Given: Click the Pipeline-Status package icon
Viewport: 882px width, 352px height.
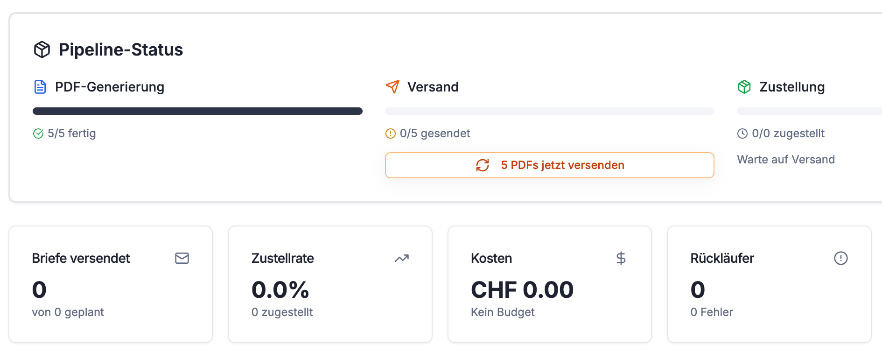Looking at the screenshot, I should (42, 49).
